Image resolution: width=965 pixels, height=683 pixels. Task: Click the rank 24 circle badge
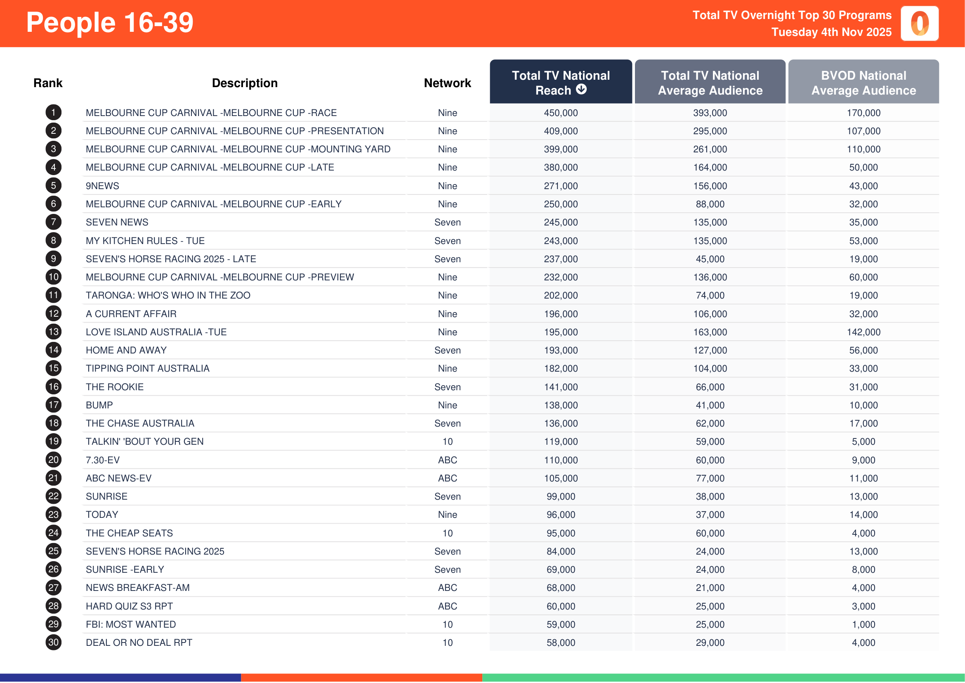click(53, 532)
